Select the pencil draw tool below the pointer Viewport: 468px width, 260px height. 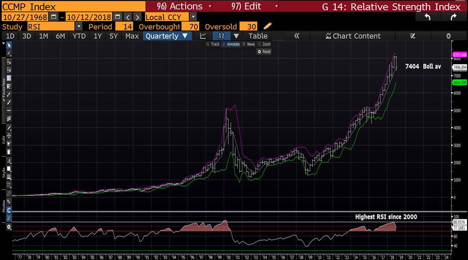tap(9, 54)
